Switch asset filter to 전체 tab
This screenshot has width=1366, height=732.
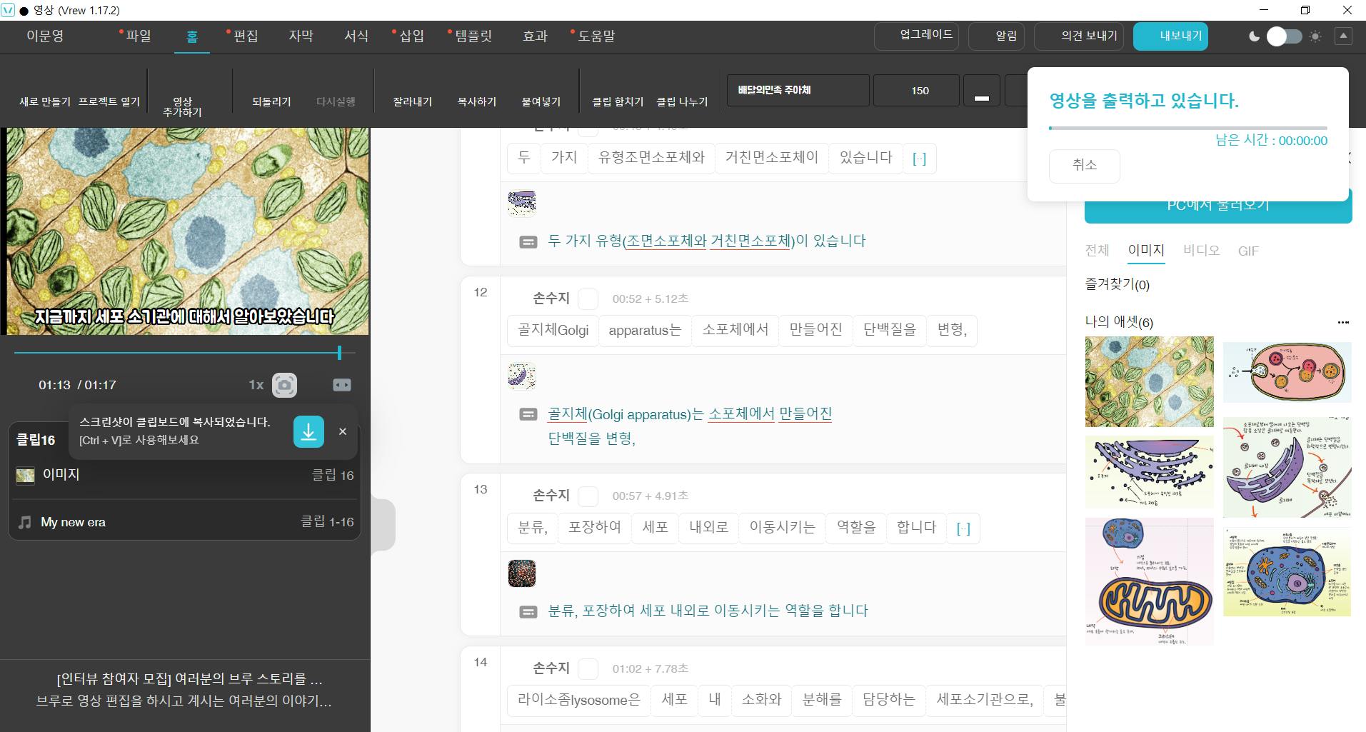(x=1098, y=251)
